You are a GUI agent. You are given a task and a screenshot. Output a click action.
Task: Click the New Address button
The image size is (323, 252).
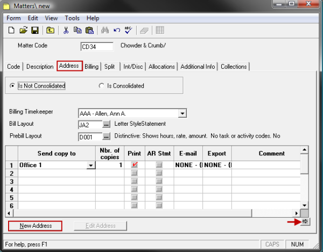[36, 226]
